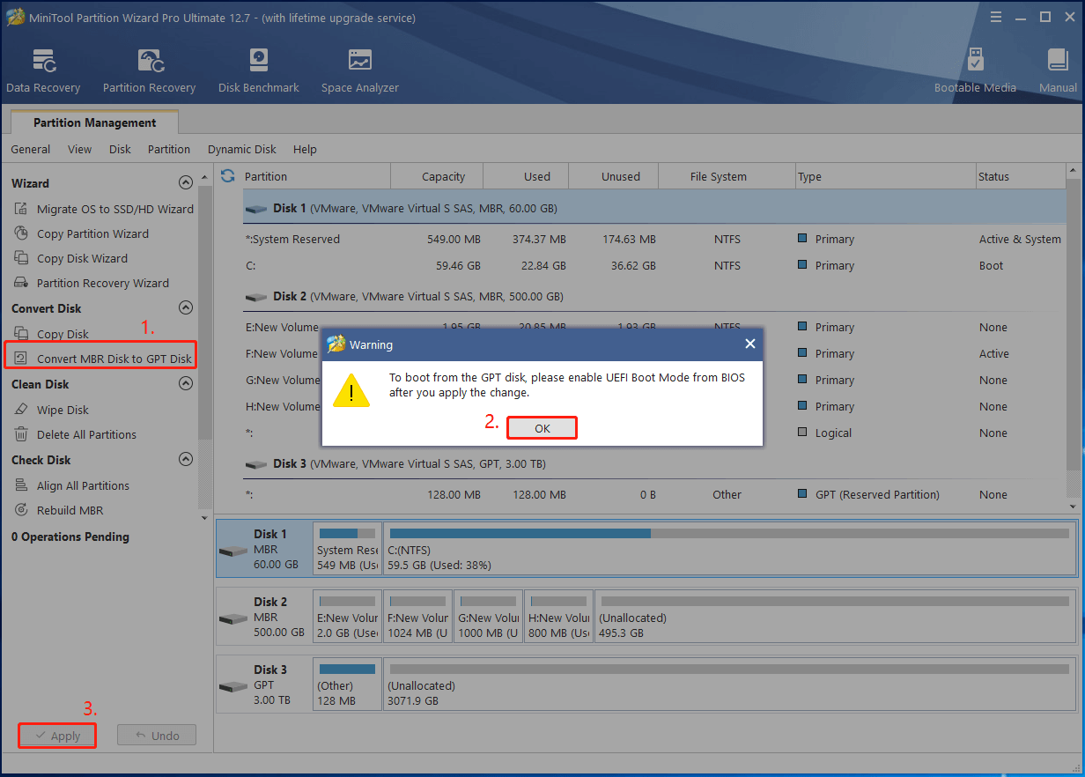Select the Partition Management tab
The image size is (1085, 777).
pos(94,122)
